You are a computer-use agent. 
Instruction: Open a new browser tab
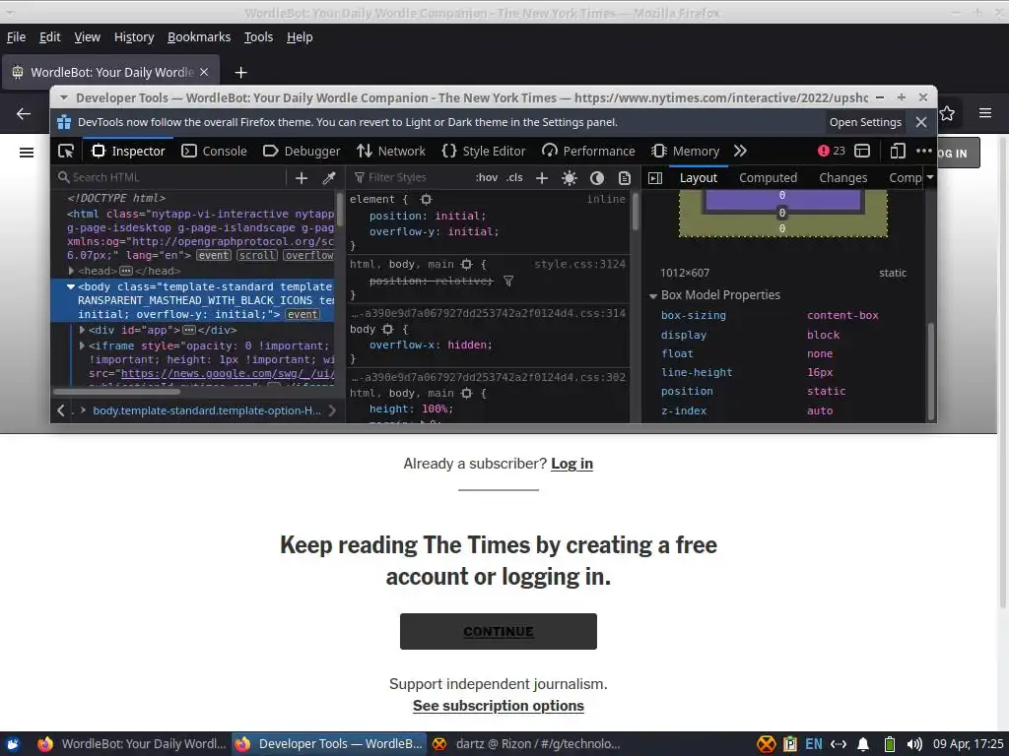(240, 73)
